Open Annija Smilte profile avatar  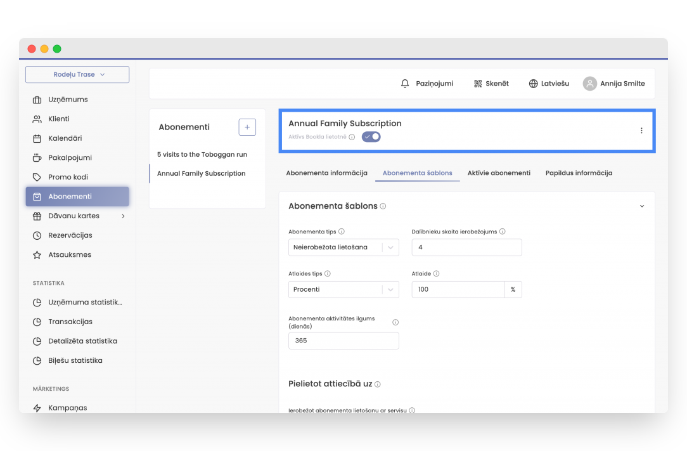pyautogui.click(x=590, y=84)
